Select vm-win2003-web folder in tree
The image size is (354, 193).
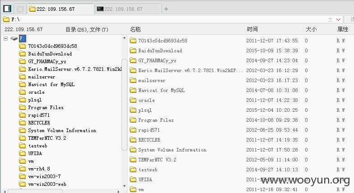47,184
